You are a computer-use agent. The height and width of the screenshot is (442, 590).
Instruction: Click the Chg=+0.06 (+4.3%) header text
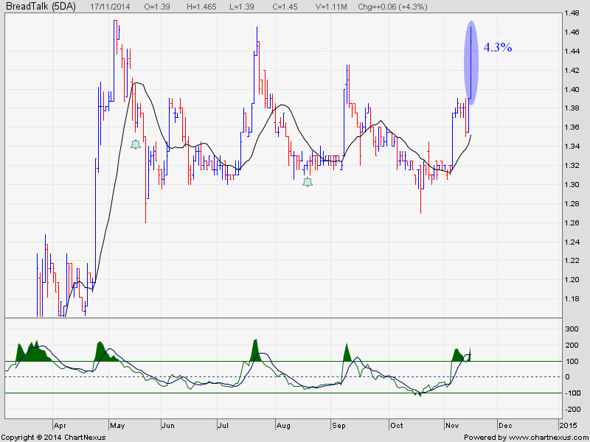coord(392,7)
